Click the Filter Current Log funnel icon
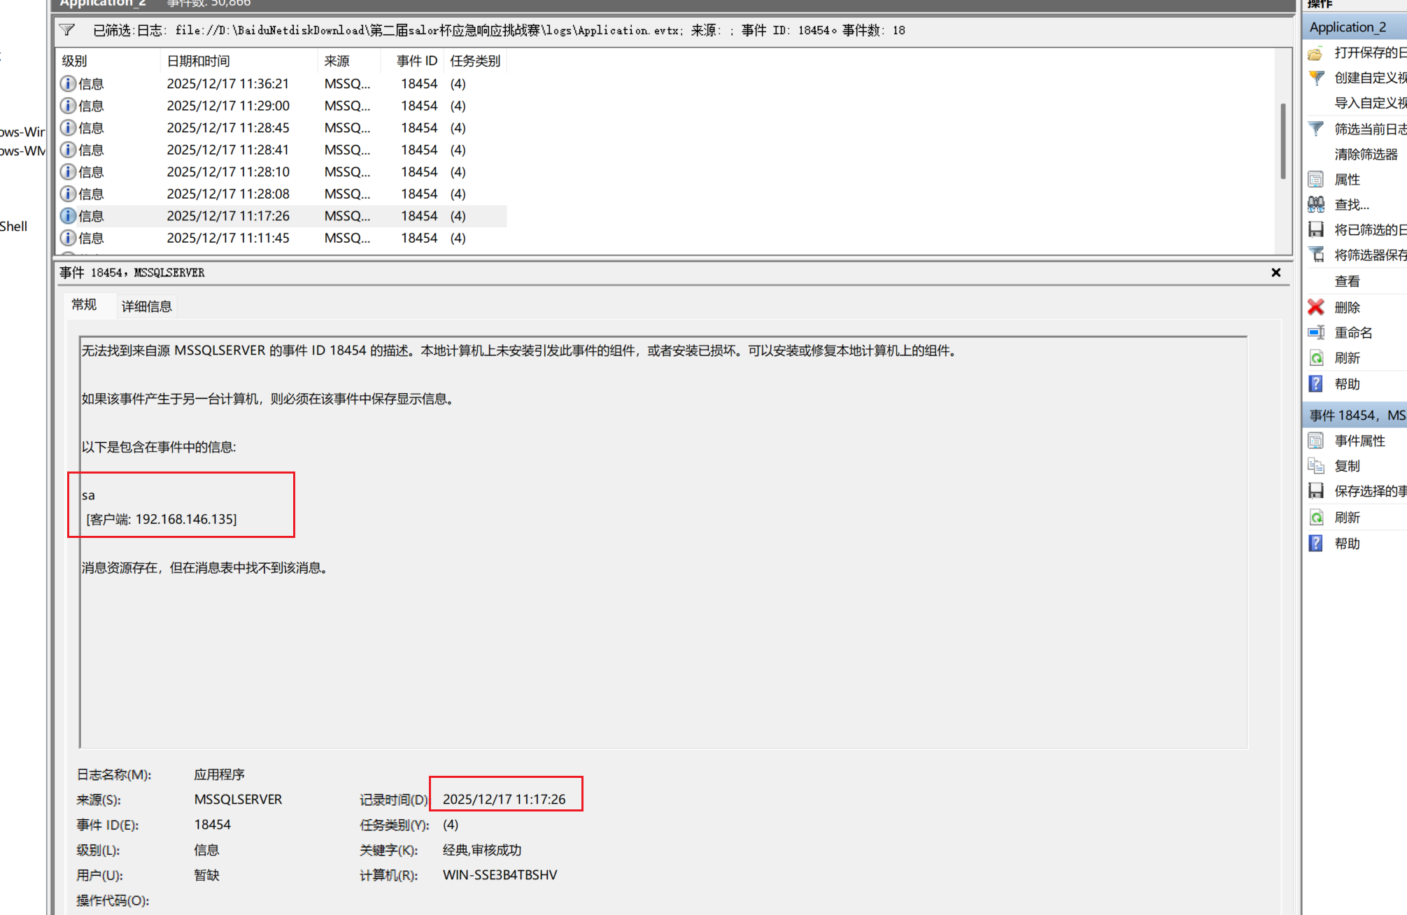 coord(1316,129)
